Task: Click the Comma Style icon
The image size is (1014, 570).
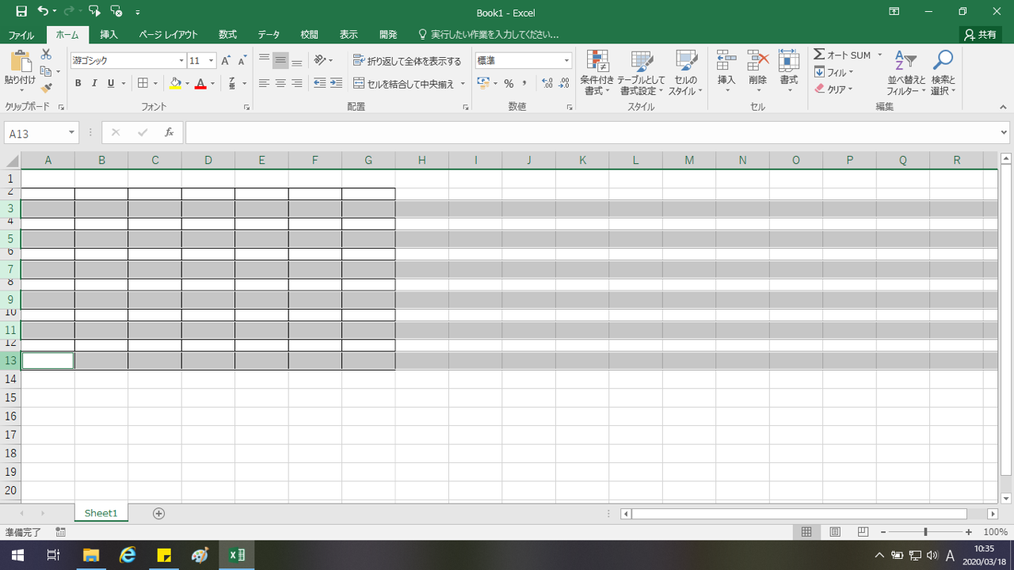Action: pyautogui.click(x=524, y=83)
